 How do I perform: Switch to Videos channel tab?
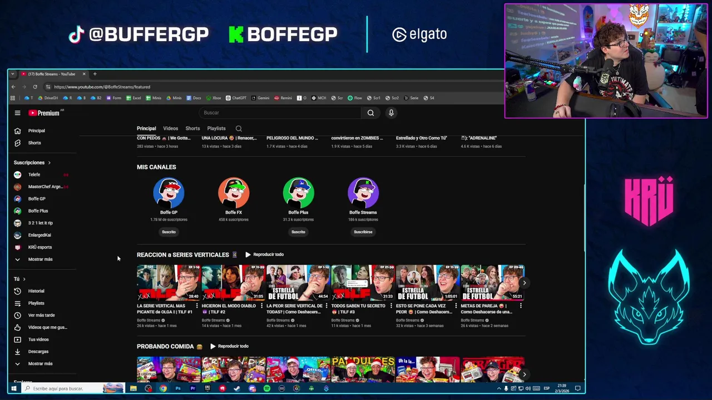170,128
